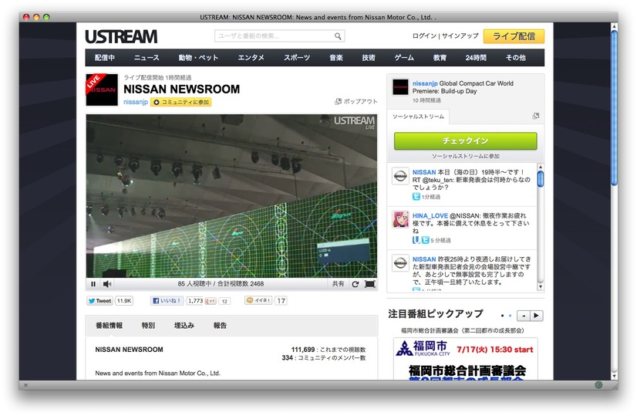Click social stream scrollbar down arrow
This screenshot has width=637, height=416.
click(x=541, y=287)
